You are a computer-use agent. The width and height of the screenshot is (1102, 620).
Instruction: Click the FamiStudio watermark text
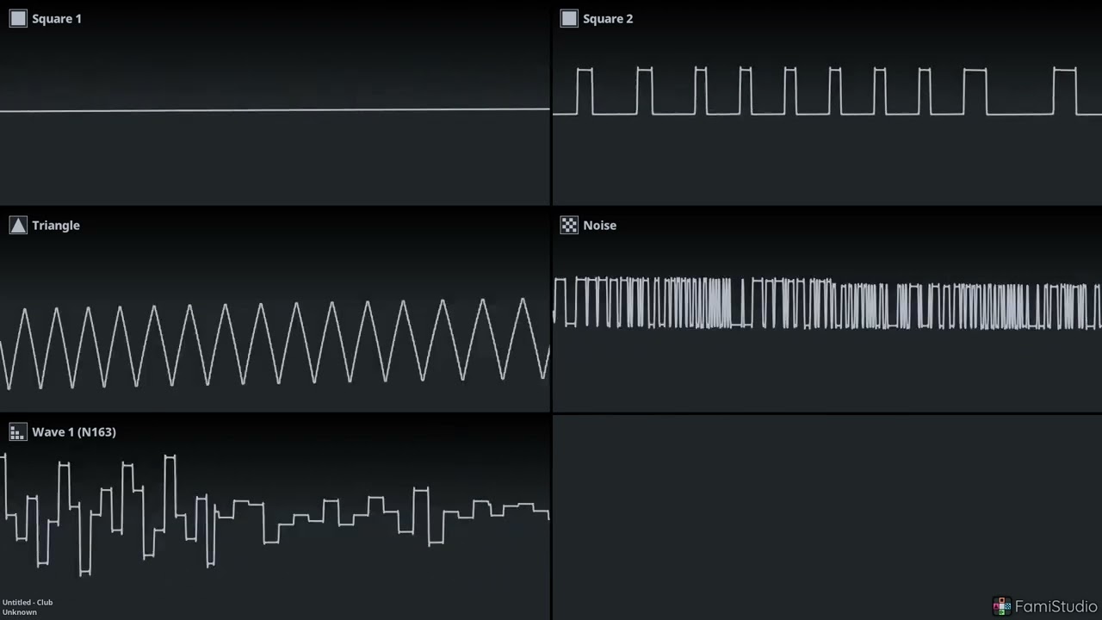pos(1056,606)
